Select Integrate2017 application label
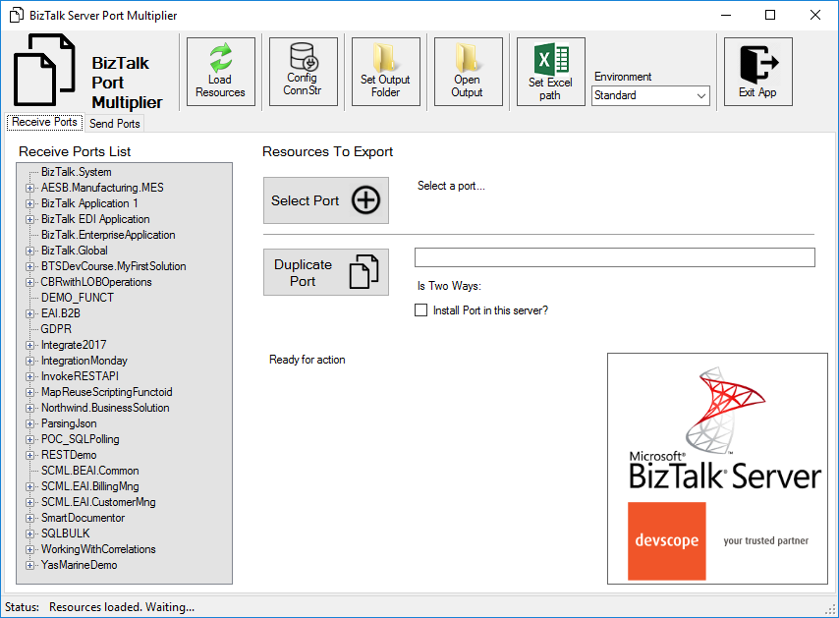Image resolution: width=839 pixels, height=618 pixels. [x=74, y=345]
